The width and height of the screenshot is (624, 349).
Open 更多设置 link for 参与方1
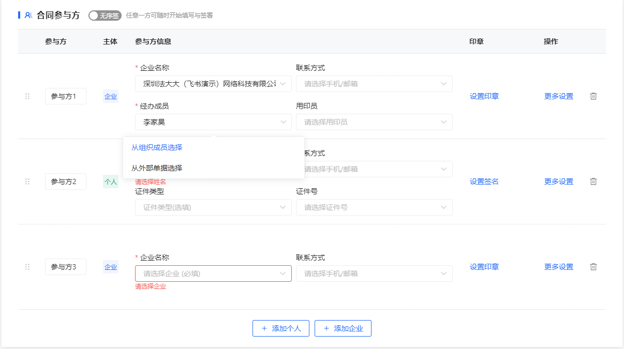click(559, 96)
